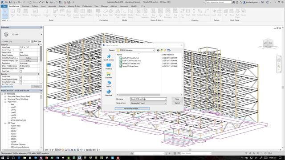Click the Properties panel vertical scrollbar

point(41,54)
